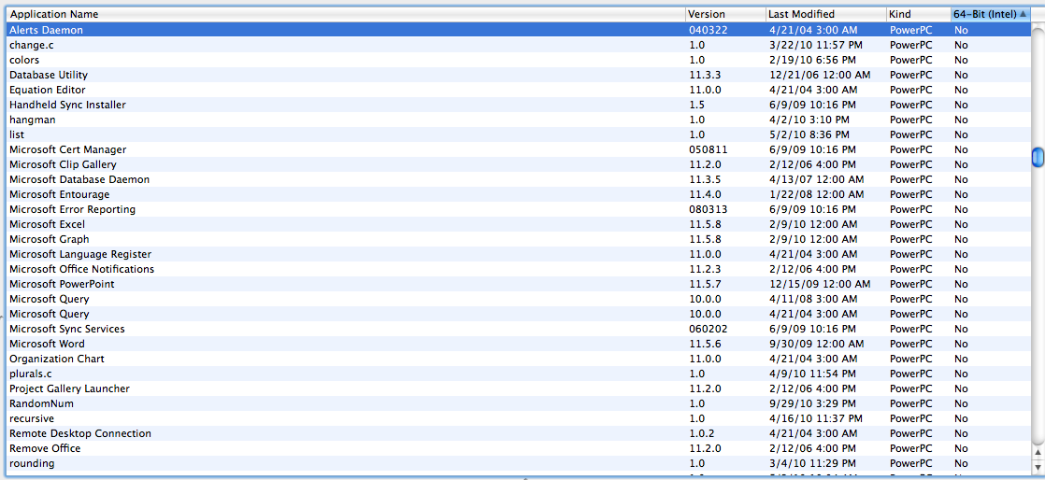Select the Microsoft Language Register row
1045x480 pixels.
click(519, 254)
